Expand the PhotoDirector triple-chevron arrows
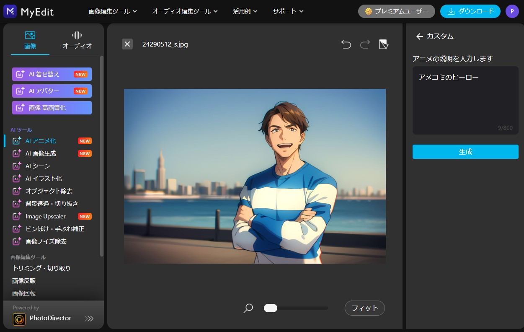524x332 pixels. [89, 319]
